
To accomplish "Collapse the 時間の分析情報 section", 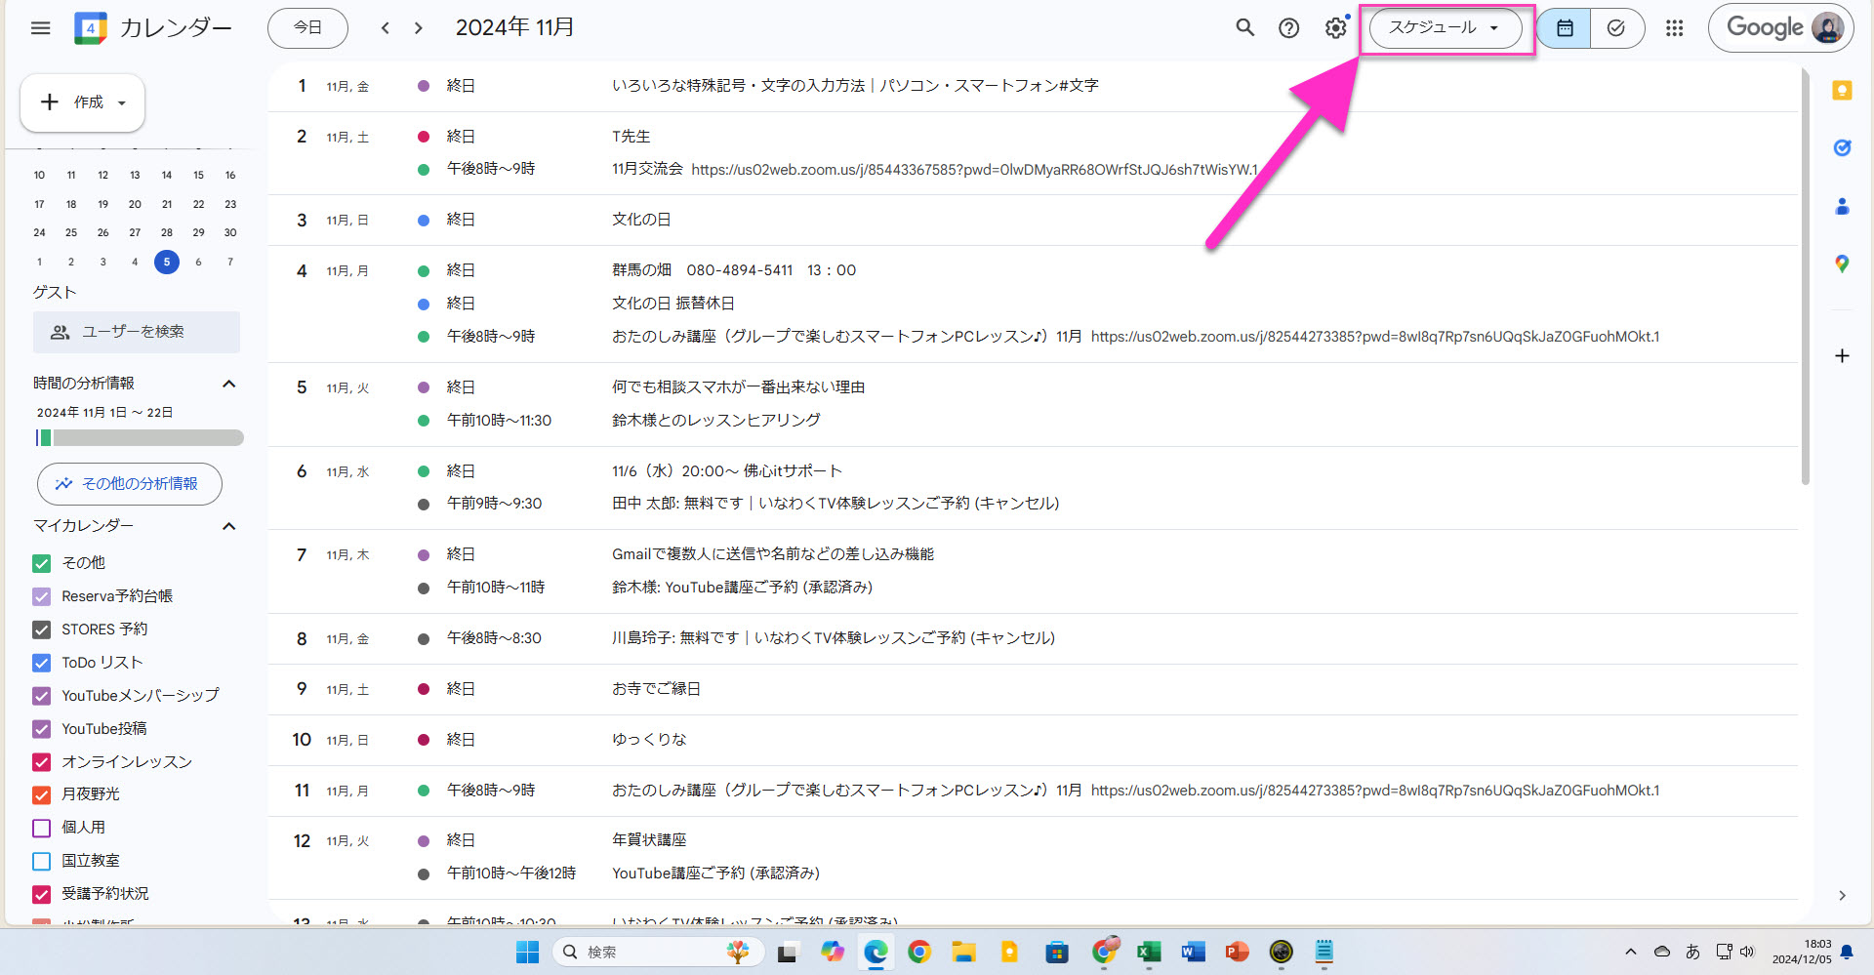I will pyautogui.click(x=229, y=384).
